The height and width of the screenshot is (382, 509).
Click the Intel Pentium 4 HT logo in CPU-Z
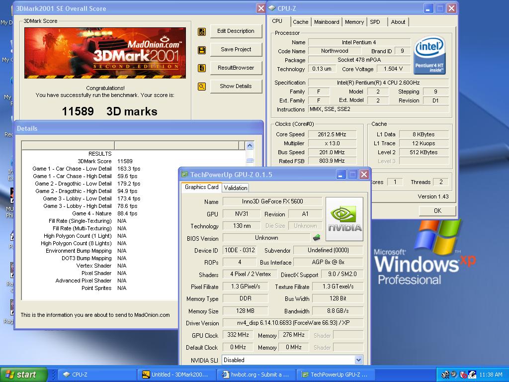click(429, 55)
